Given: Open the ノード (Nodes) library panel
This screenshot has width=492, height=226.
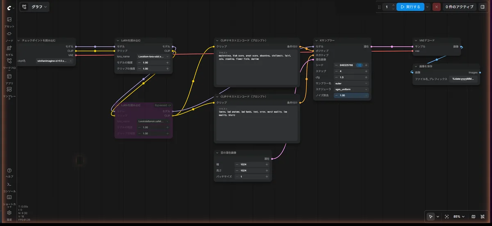Looking at the screenshot, I should [x=9, y=36].
